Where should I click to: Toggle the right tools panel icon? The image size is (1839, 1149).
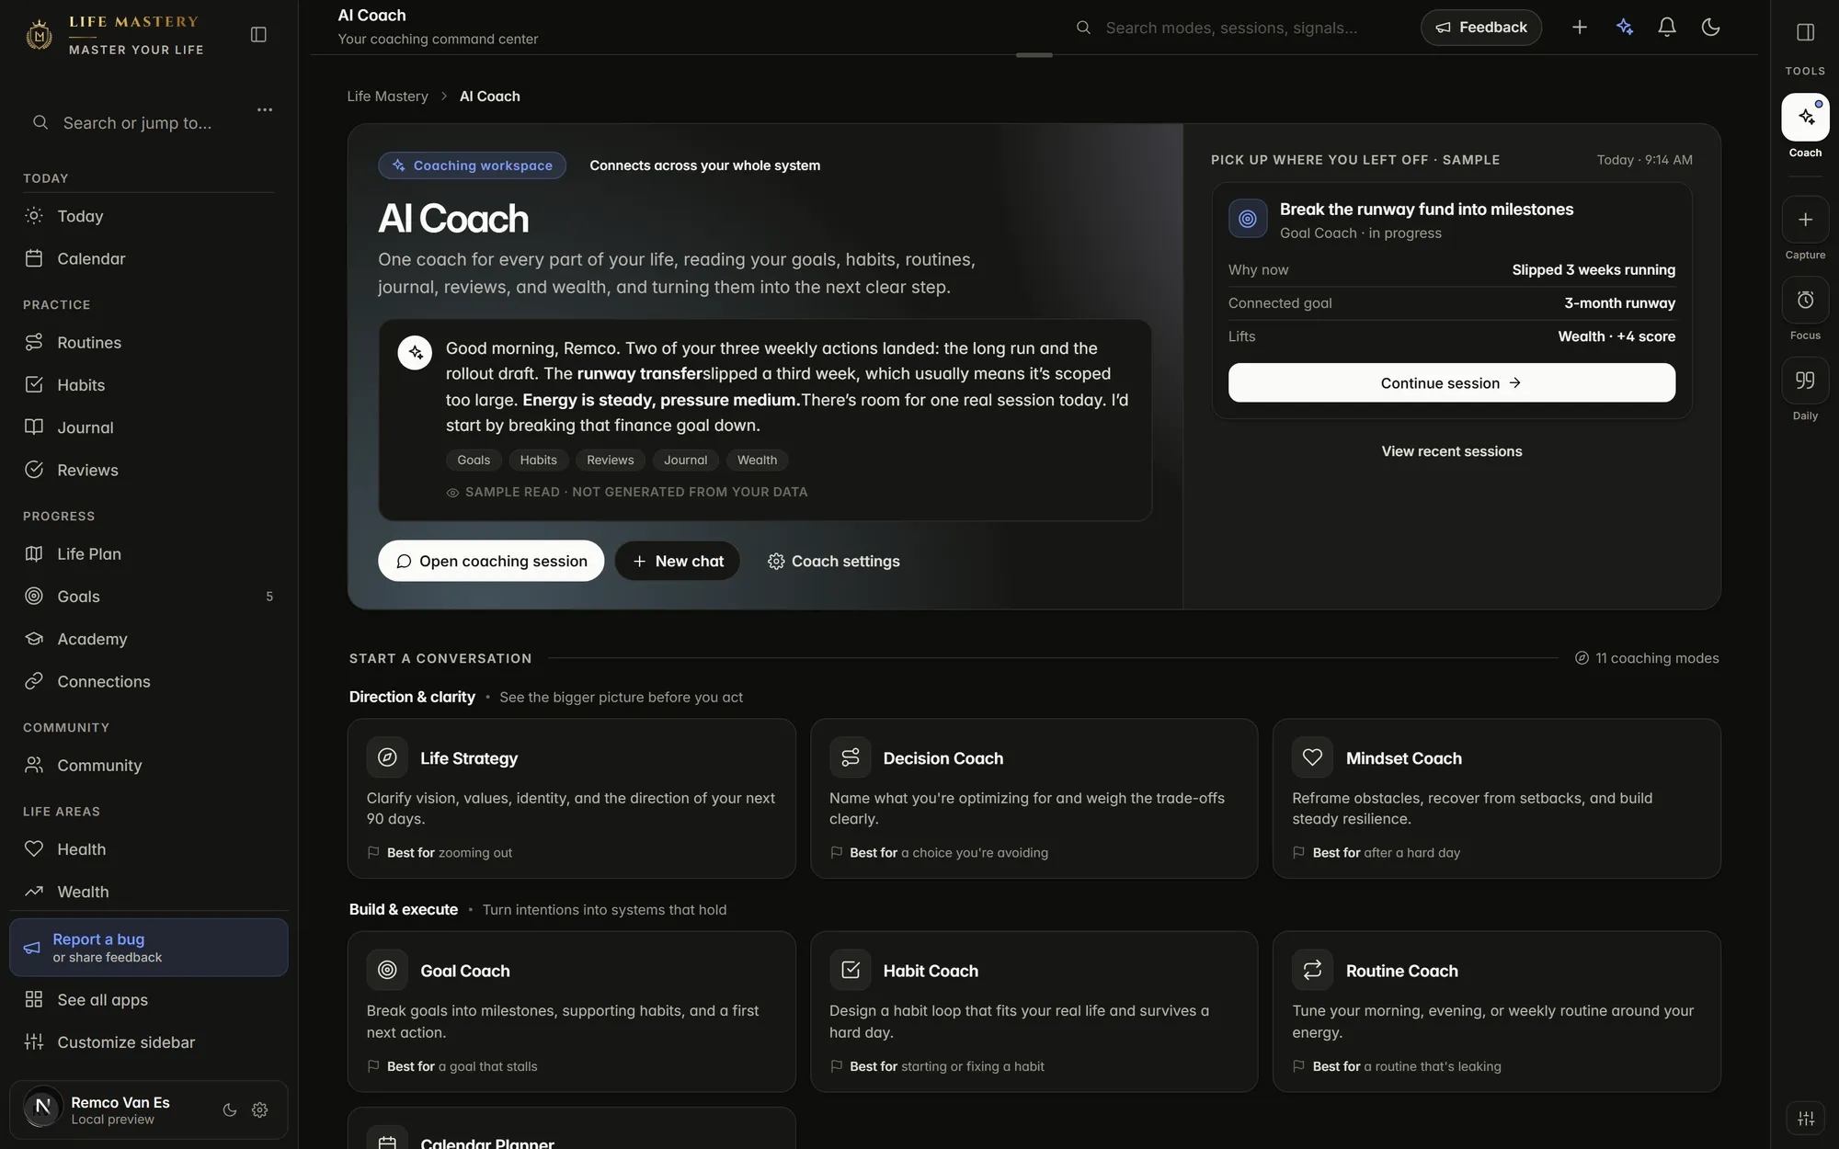[x=1805, y=32]
